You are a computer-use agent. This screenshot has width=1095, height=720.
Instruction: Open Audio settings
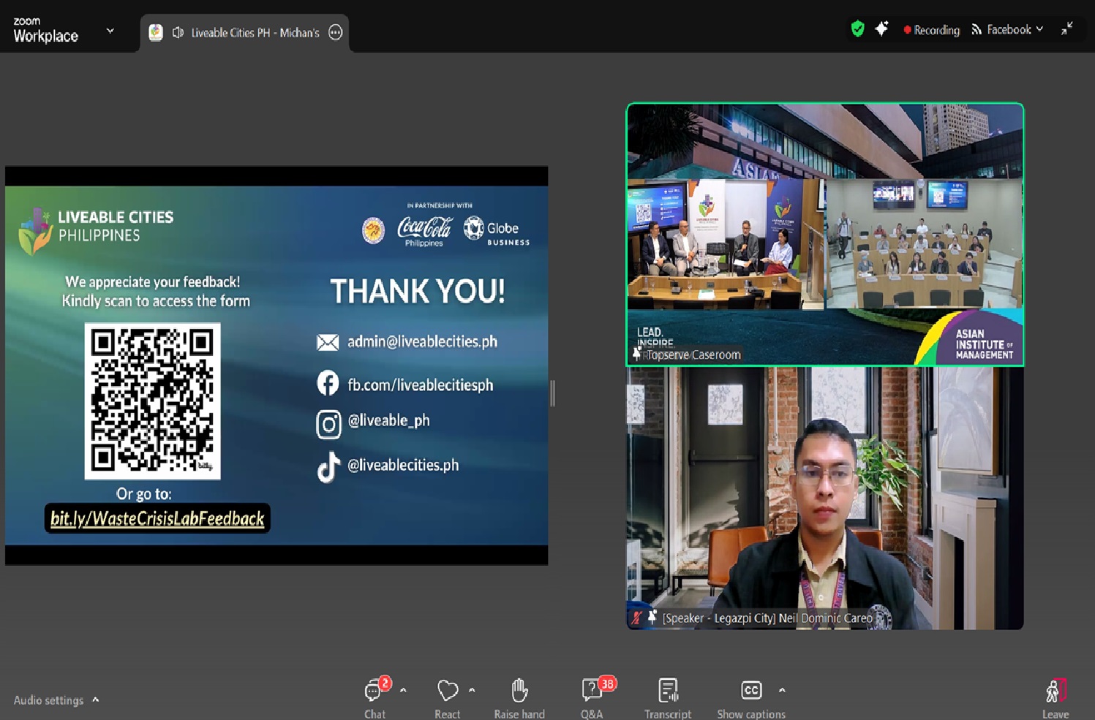click(48, 700)
